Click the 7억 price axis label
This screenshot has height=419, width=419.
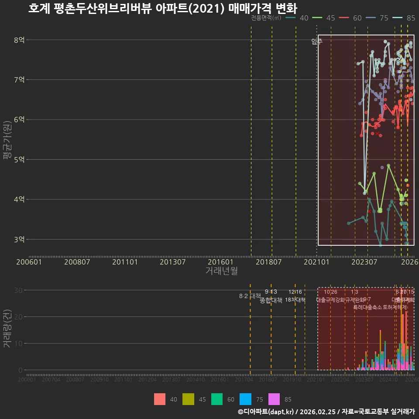(19, 79)
